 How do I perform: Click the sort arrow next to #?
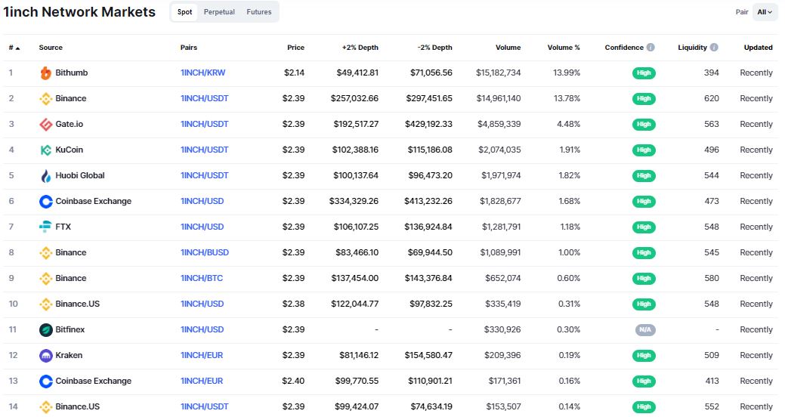pyautogui.click(x=17, y=48)
